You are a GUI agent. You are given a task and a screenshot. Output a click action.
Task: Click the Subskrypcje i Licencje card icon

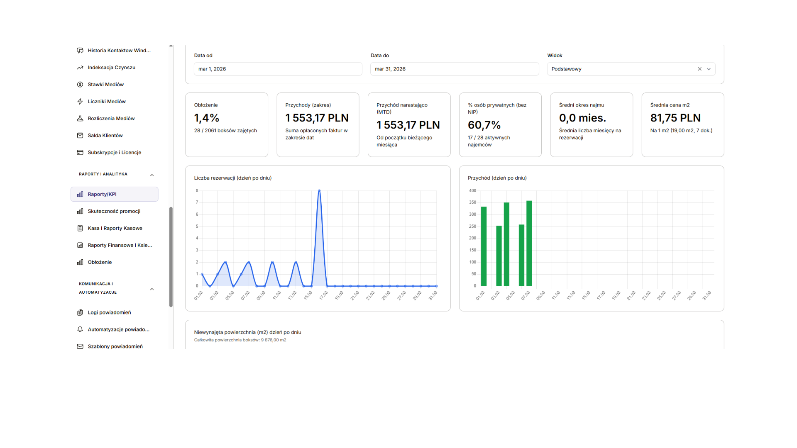point(80,153)
